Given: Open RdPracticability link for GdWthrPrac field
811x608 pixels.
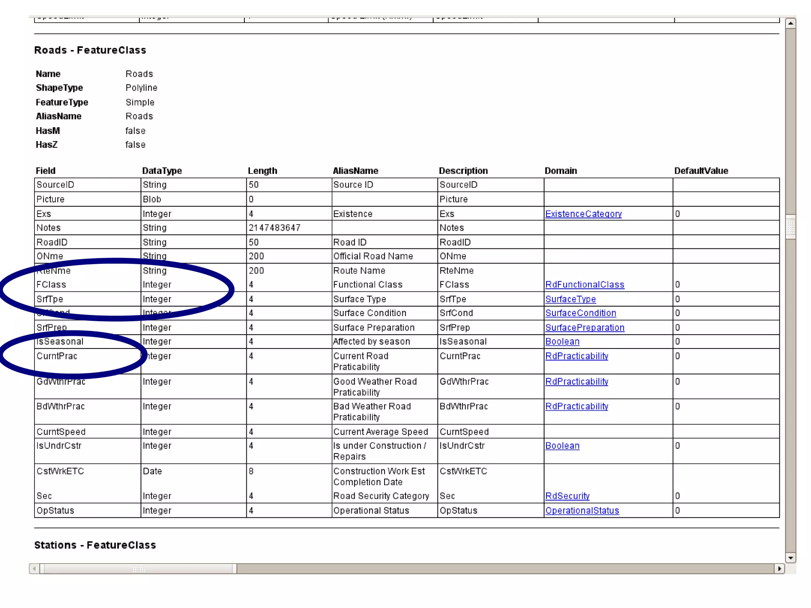Looking at the screenshot, I should tap(577, 381).
